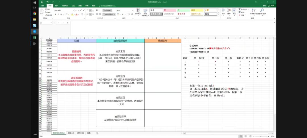Open borders dropdown arrow
This screenshot has height=138, width=307.
(x=69, y=14)
